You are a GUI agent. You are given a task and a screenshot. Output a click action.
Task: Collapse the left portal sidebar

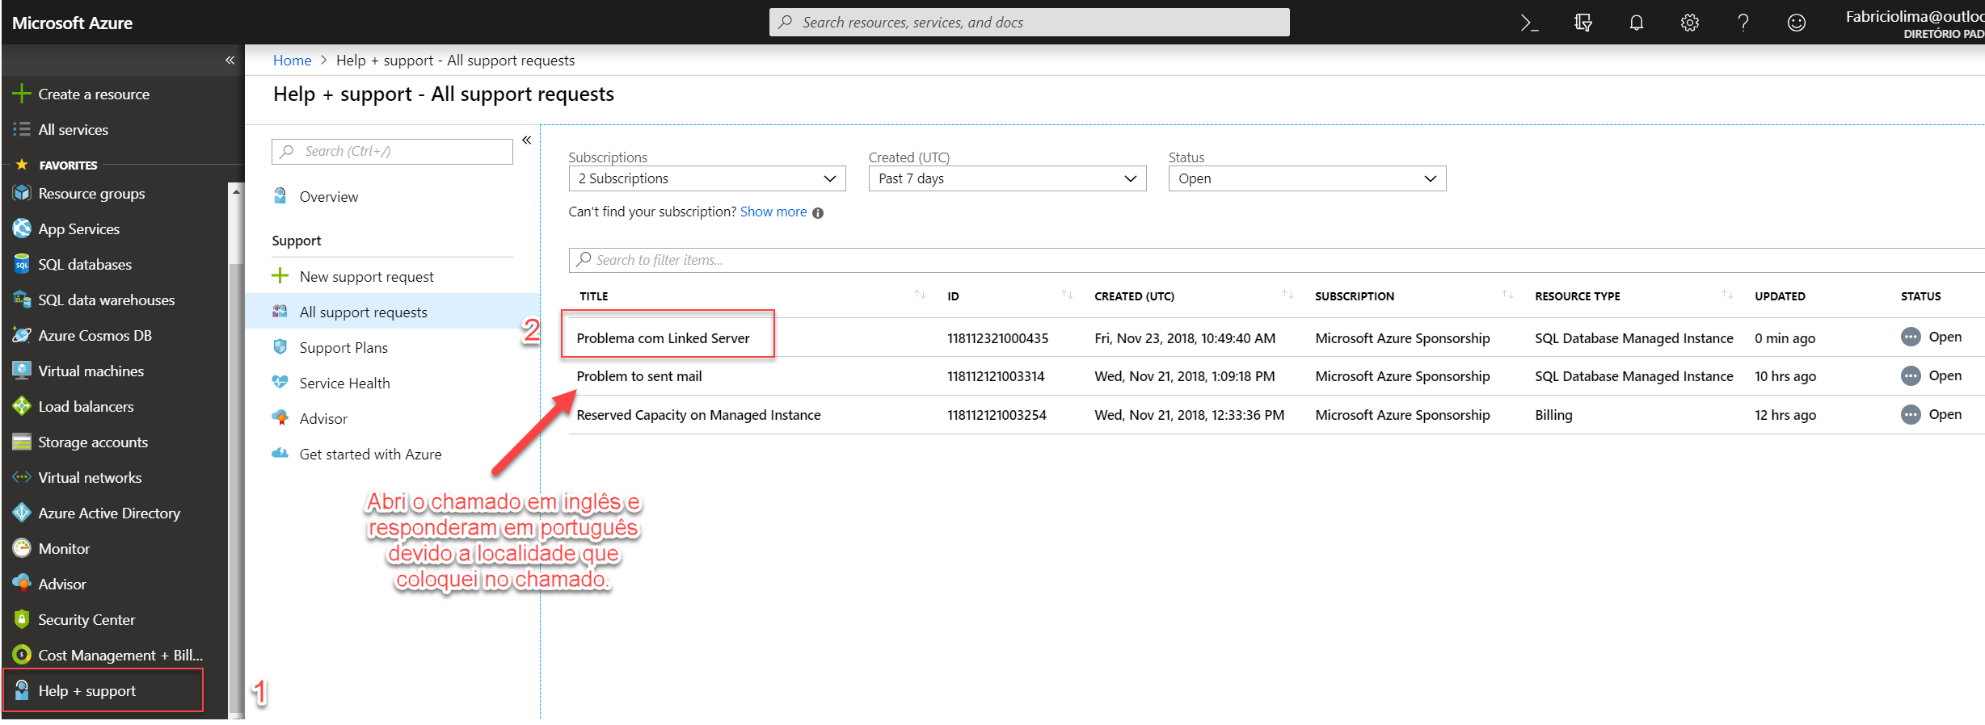(230, 60)
